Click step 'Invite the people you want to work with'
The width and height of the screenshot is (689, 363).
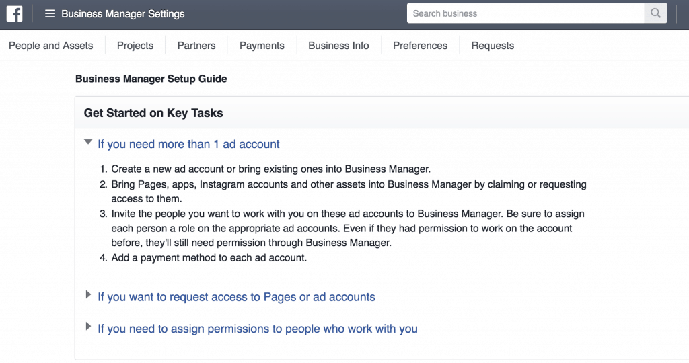[348, 229]
